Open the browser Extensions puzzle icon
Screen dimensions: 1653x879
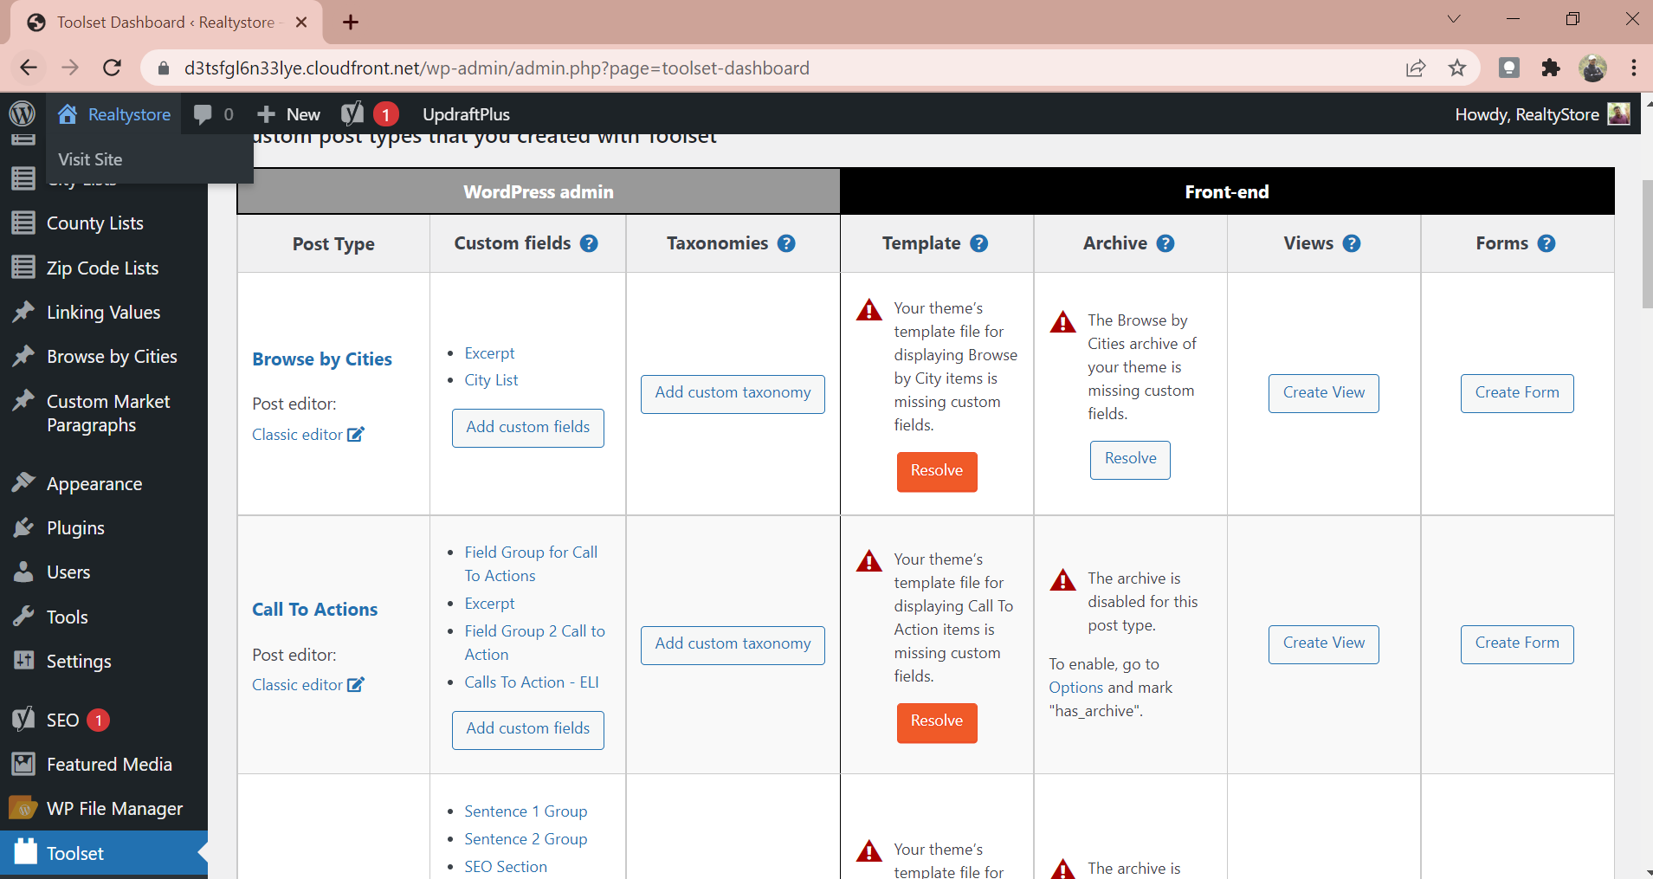point(1550,68)
